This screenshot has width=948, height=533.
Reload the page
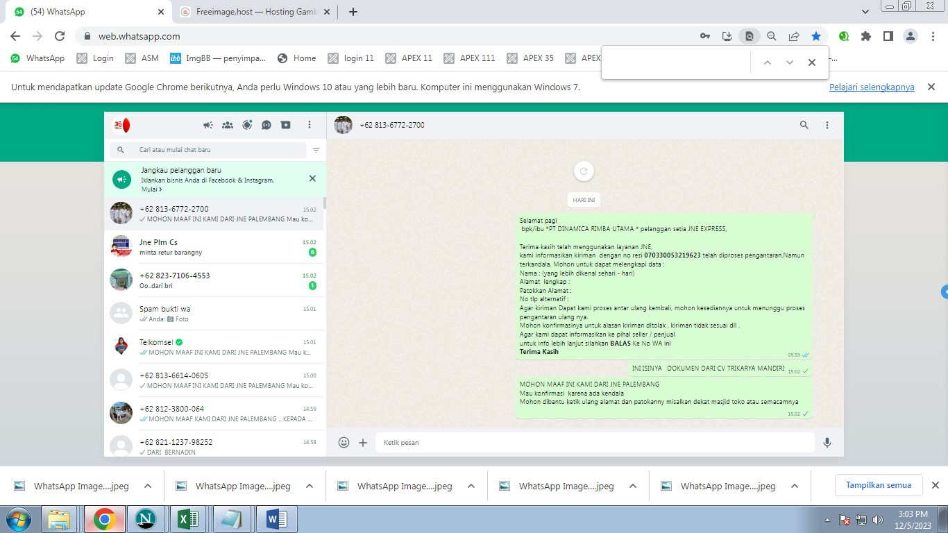coord(60,36)
